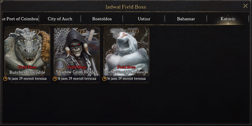
Task: Click Specter of the Avalanche remaining time
Action: pos(126,79)
